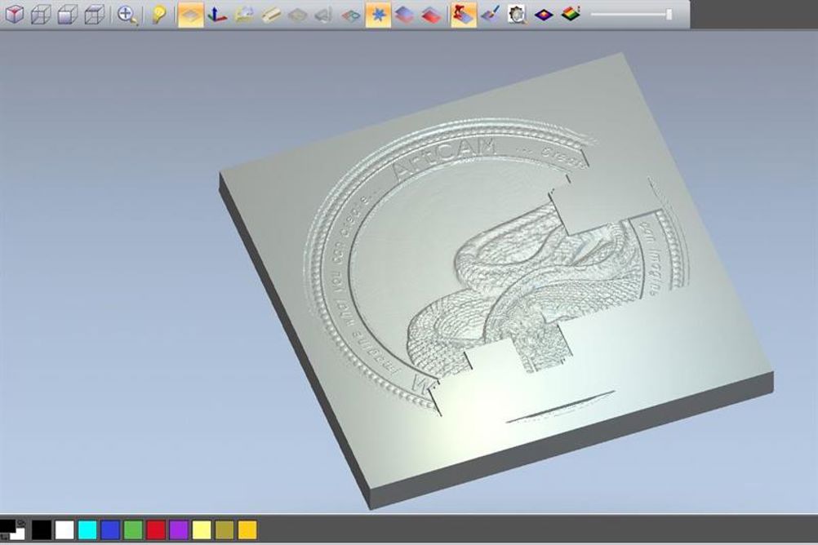Click the pale yellow-blue toolbar icon beside the axes
Viewport: 818px width, 545px height.
243,14
